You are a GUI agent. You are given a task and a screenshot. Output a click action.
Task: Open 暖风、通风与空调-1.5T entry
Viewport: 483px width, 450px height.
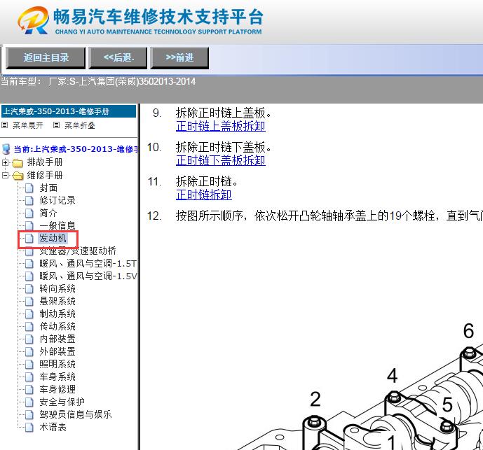click(x=88, y=264)
